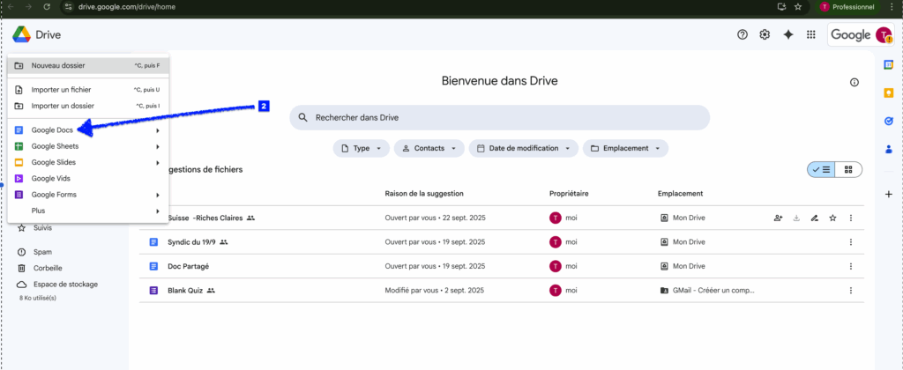The image size is (903, 370).
Task: Open the Date de modification filter
Action: 523,148
